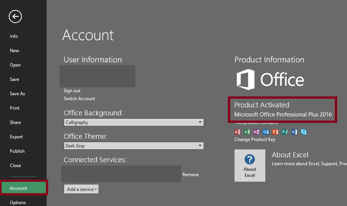Open the Add a service dropdown
The width and height of the screenshot is (347, 206).
coord(81,189)
